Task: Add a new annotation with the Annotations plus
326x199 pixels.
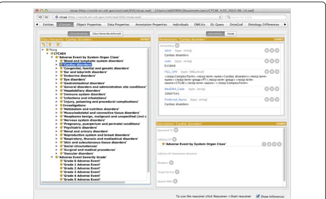Action: click(177, 45)
